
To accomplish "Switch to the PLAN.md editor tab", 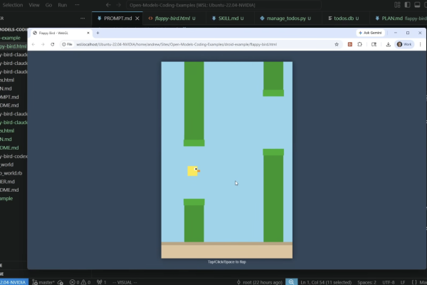I will [399, 19].
